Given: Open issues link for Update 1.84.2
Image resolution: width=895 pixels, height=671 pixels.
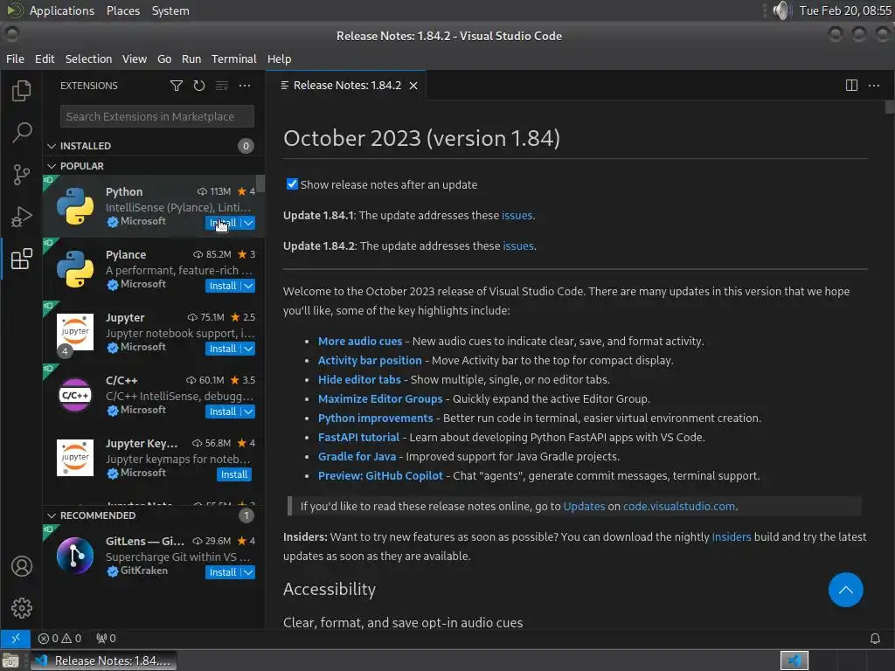Looking at the screenshot, I should point(518,246).
